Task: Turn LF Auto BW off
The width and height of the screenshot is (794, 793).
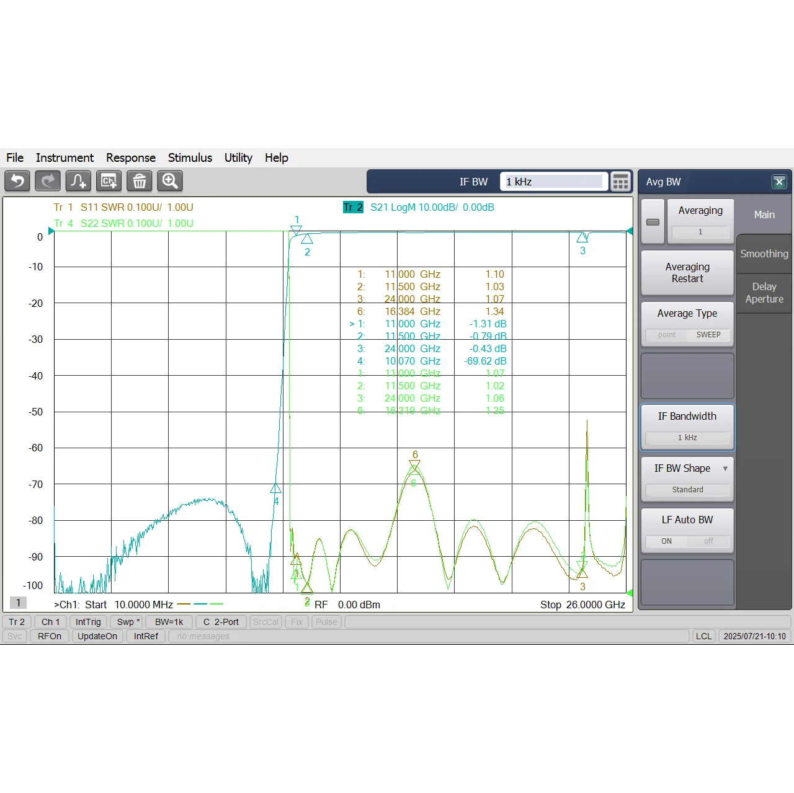Action: coord(708,541)
